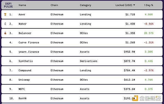Open the Maker project link
The image size is (164, 104).
(x=22, y=24)
